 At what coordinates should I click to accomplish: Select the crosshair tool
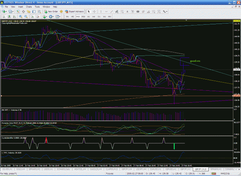(x=94, y=12)
